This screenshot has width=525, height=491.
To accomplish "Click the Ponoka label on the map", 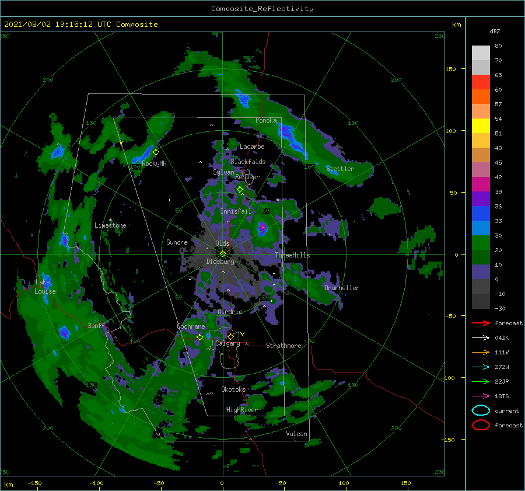I will point(266,120).
